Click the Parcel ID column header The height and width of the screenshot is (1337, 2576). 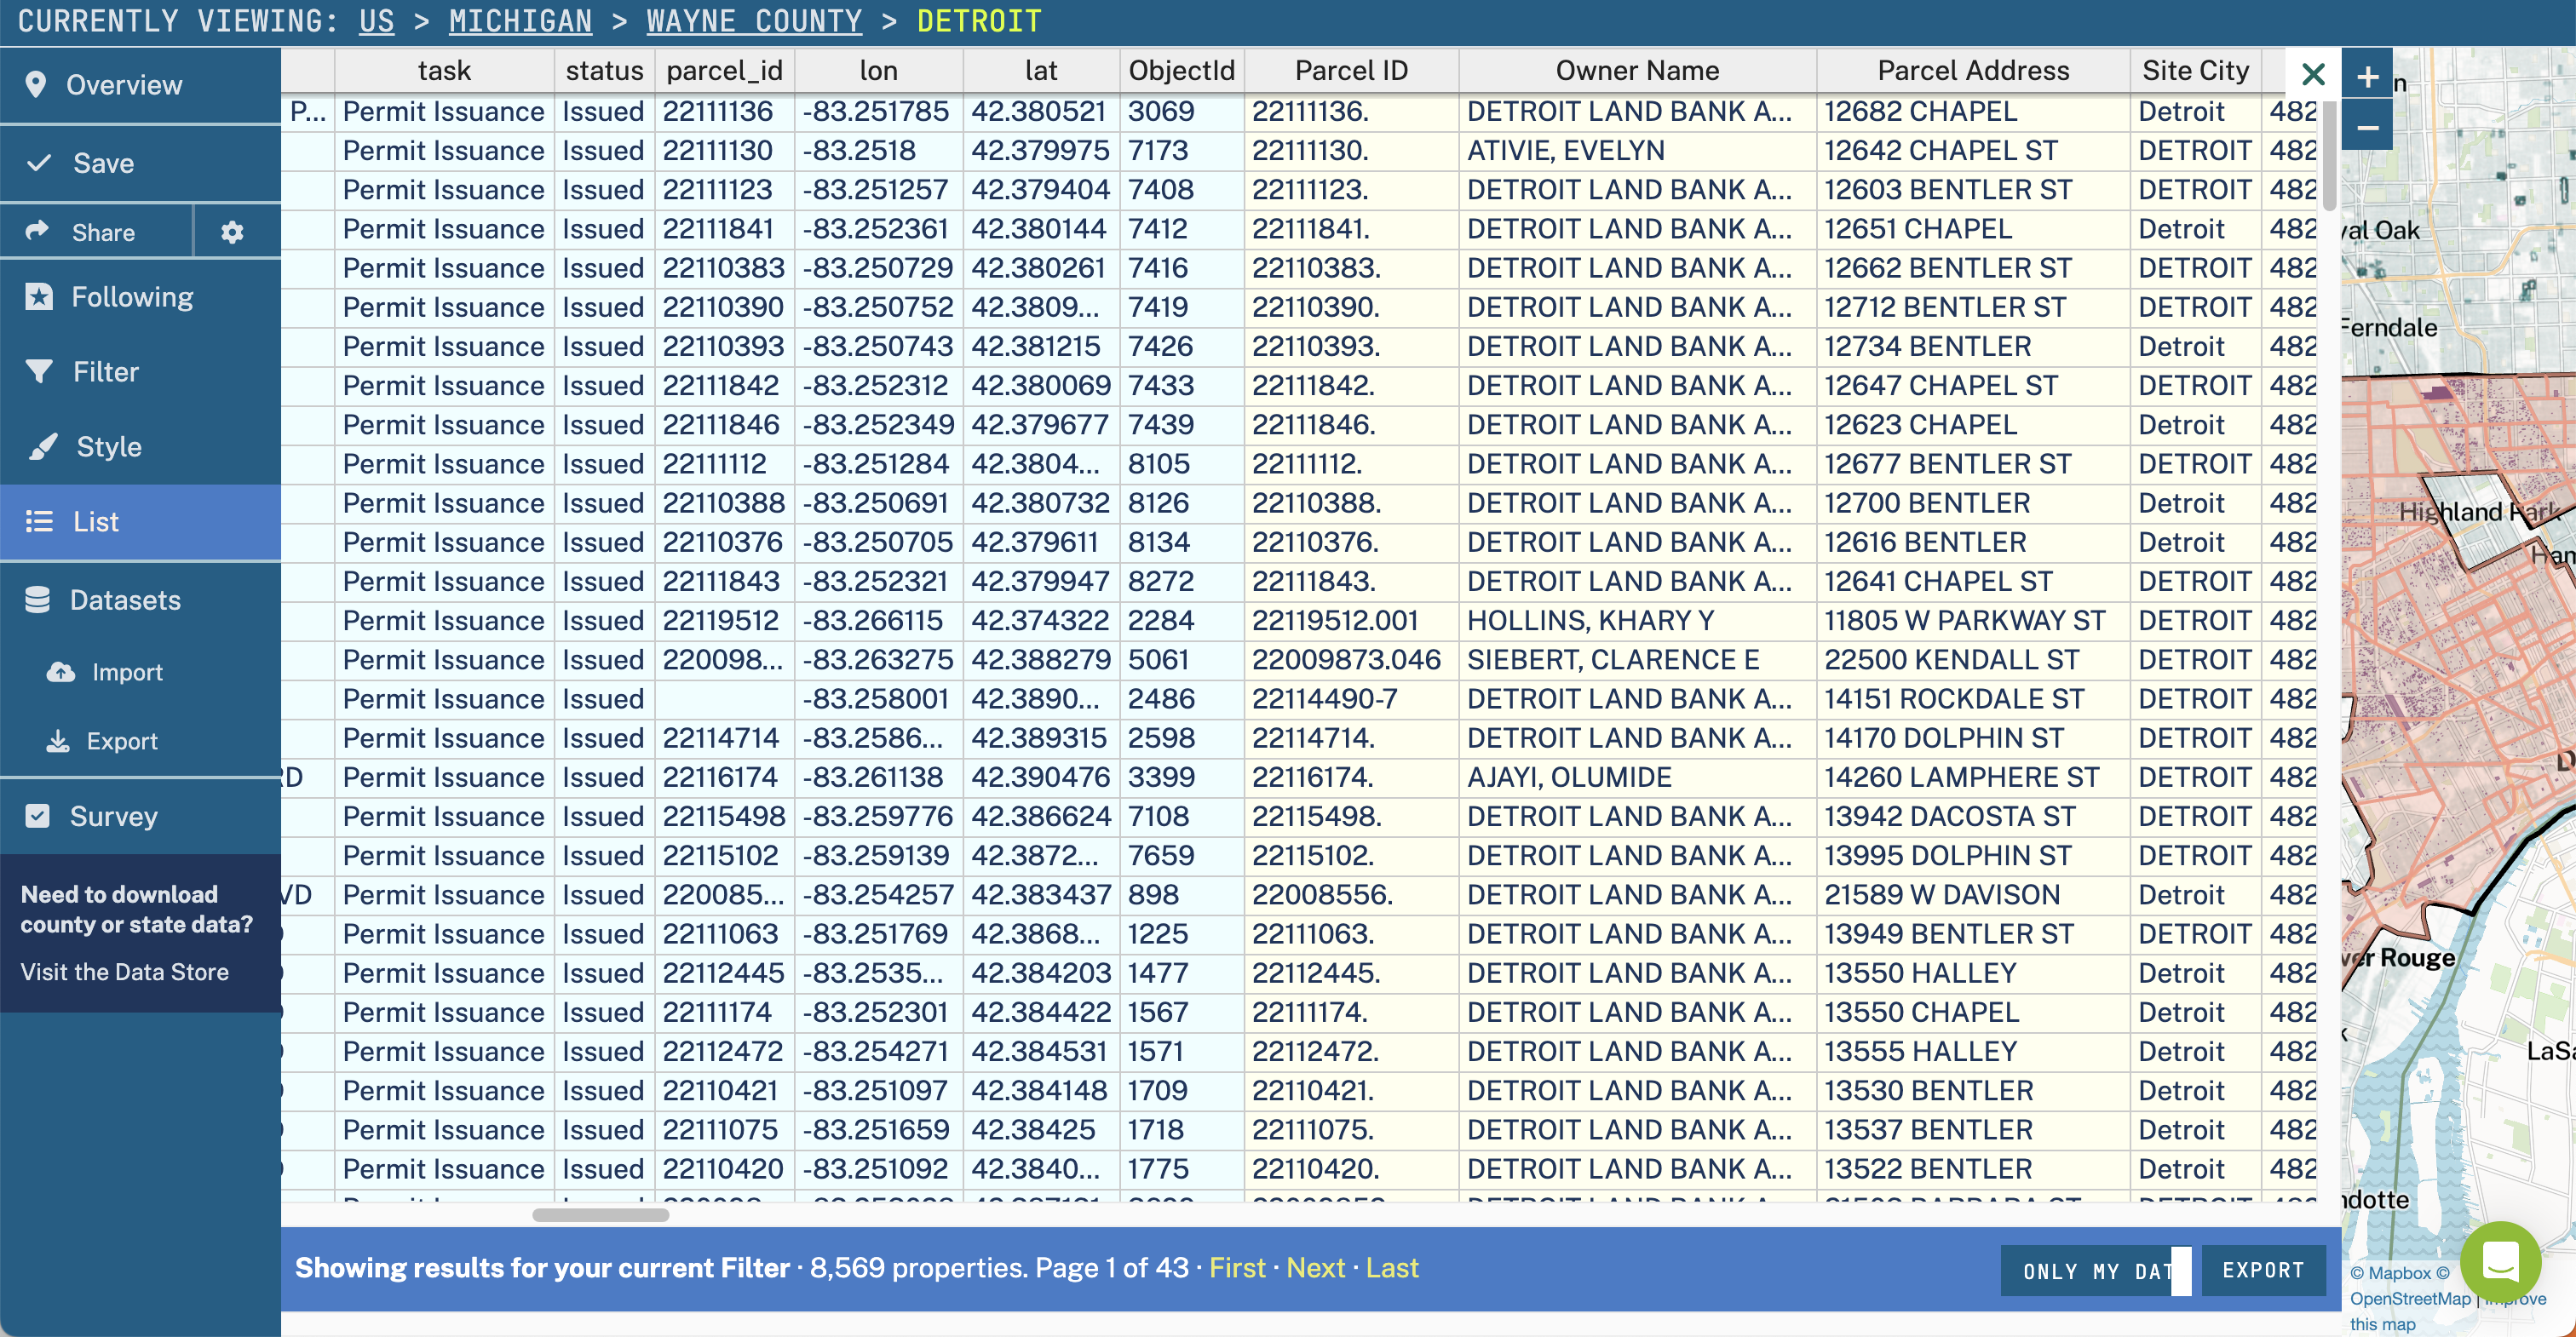1351,71
